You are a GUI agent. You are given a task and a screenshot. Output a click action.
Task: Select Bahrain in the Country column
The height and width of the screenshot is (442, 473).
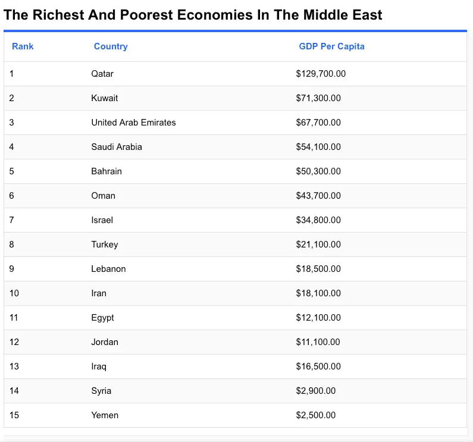click(106, 171)
